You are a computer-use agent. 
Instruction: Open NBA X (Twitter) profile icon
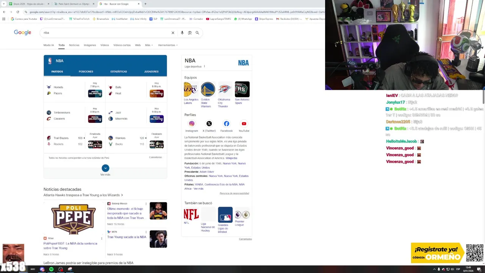pos(209,124)
